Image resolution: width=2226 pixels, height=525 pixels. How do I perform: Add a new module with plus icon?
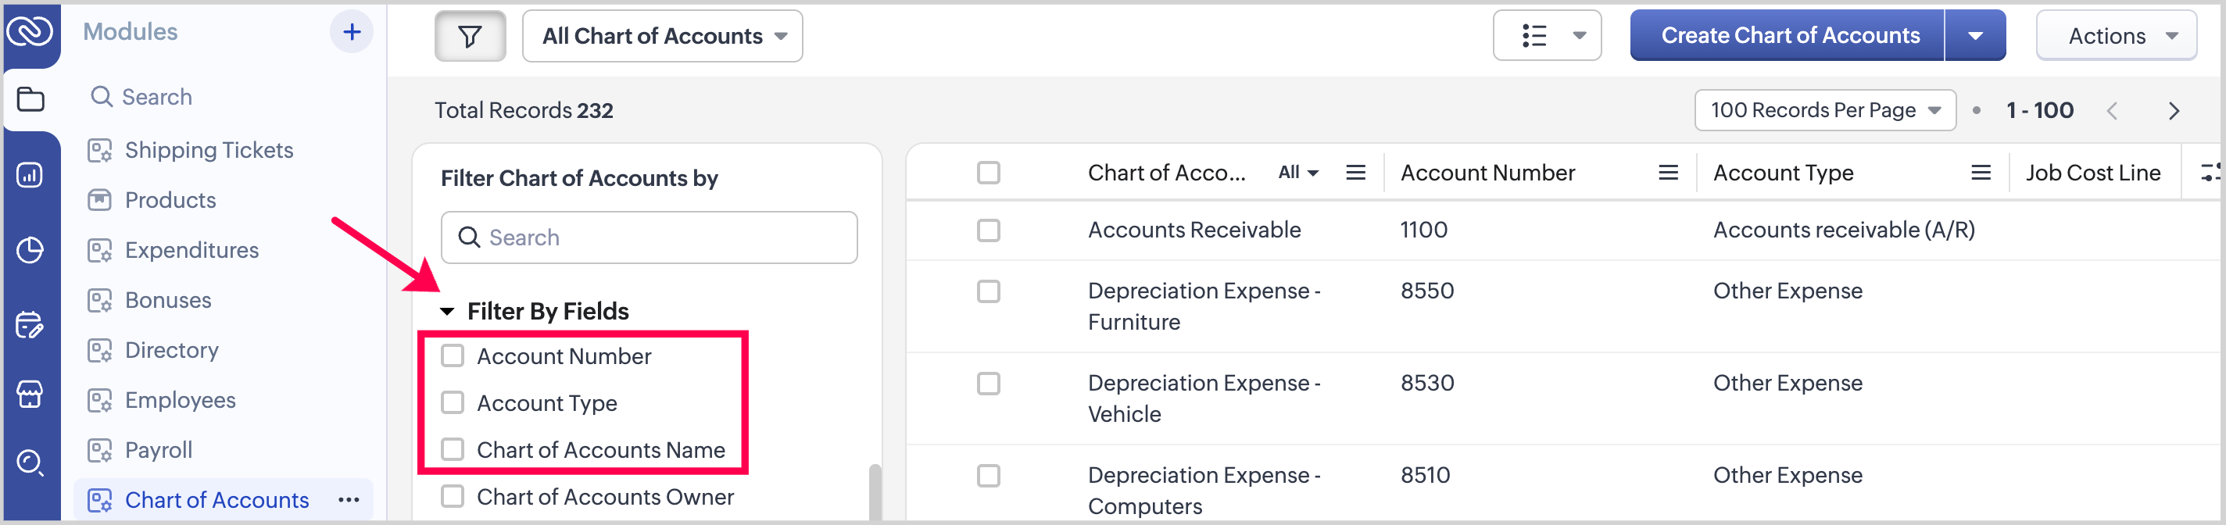(x=352, y=32)
